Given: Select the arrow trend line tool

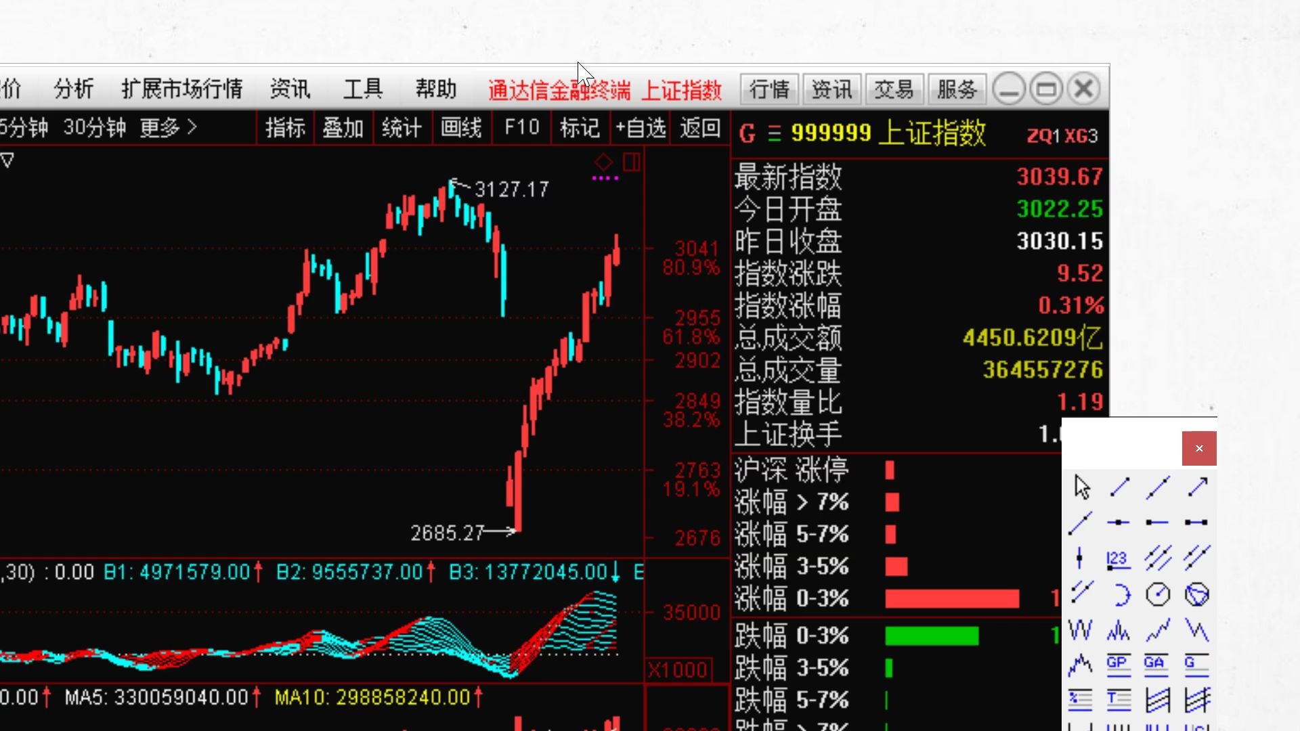Looking at the screenshot, I should pyautogui.click(x=1197, y=486).
